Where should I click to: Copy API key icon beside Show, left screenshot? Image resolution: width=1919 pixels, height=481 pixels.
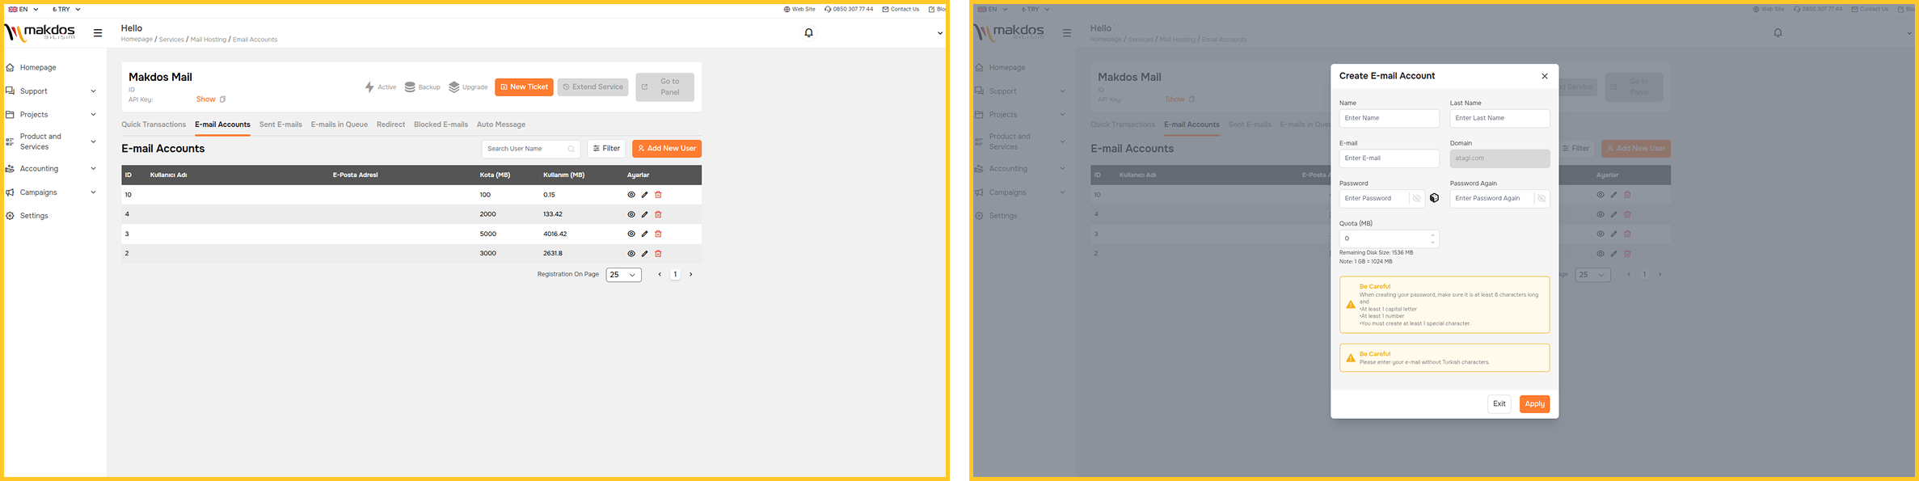[222, 99]
